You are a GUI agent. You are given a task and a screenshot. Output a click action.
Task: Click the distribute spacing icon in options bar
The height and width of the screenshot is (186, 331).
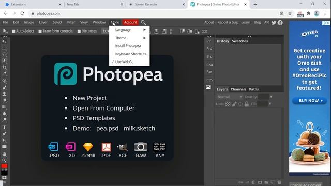[x=204, y=32]
